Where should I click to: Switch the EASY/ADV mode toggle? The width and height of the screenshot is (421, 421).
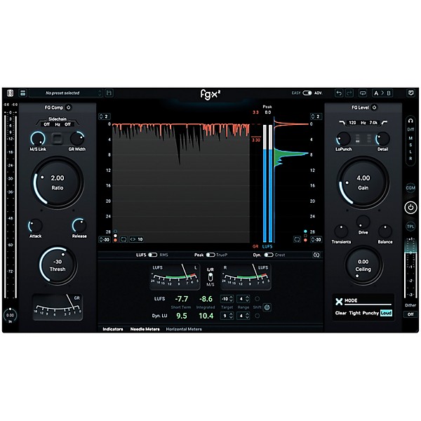pos(307,93)
